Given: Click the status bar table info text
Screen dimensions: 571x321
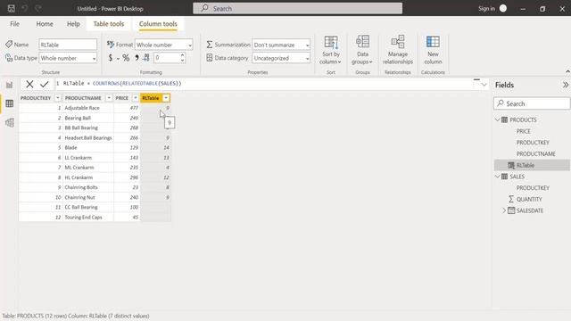Looking at the screenshot, I should [76, 316].
